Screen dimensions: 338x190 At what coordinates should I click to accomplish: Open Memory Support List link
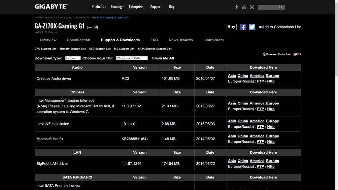(x=72, y=49)
